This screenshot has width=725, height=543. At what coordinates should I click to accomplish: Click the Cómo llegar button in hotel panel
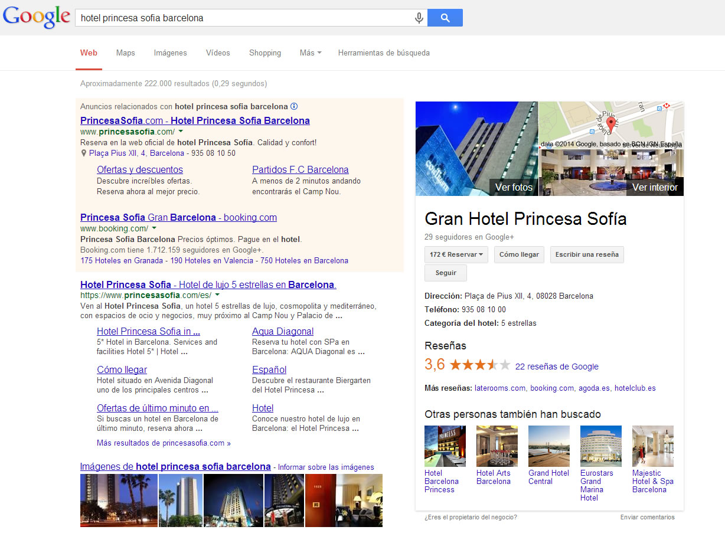coord(519,255)
